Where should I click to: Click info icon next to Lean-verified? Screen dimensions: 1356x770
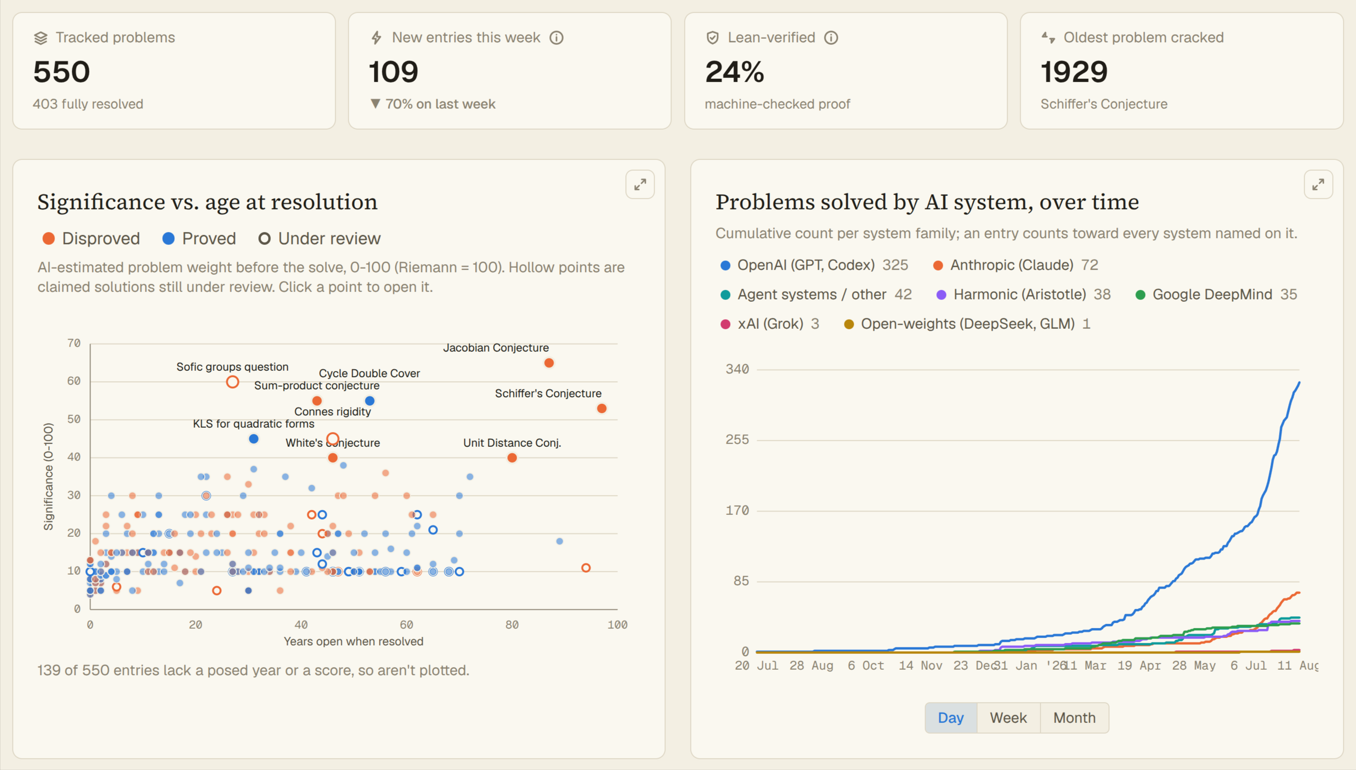click(x=831, y=38)
